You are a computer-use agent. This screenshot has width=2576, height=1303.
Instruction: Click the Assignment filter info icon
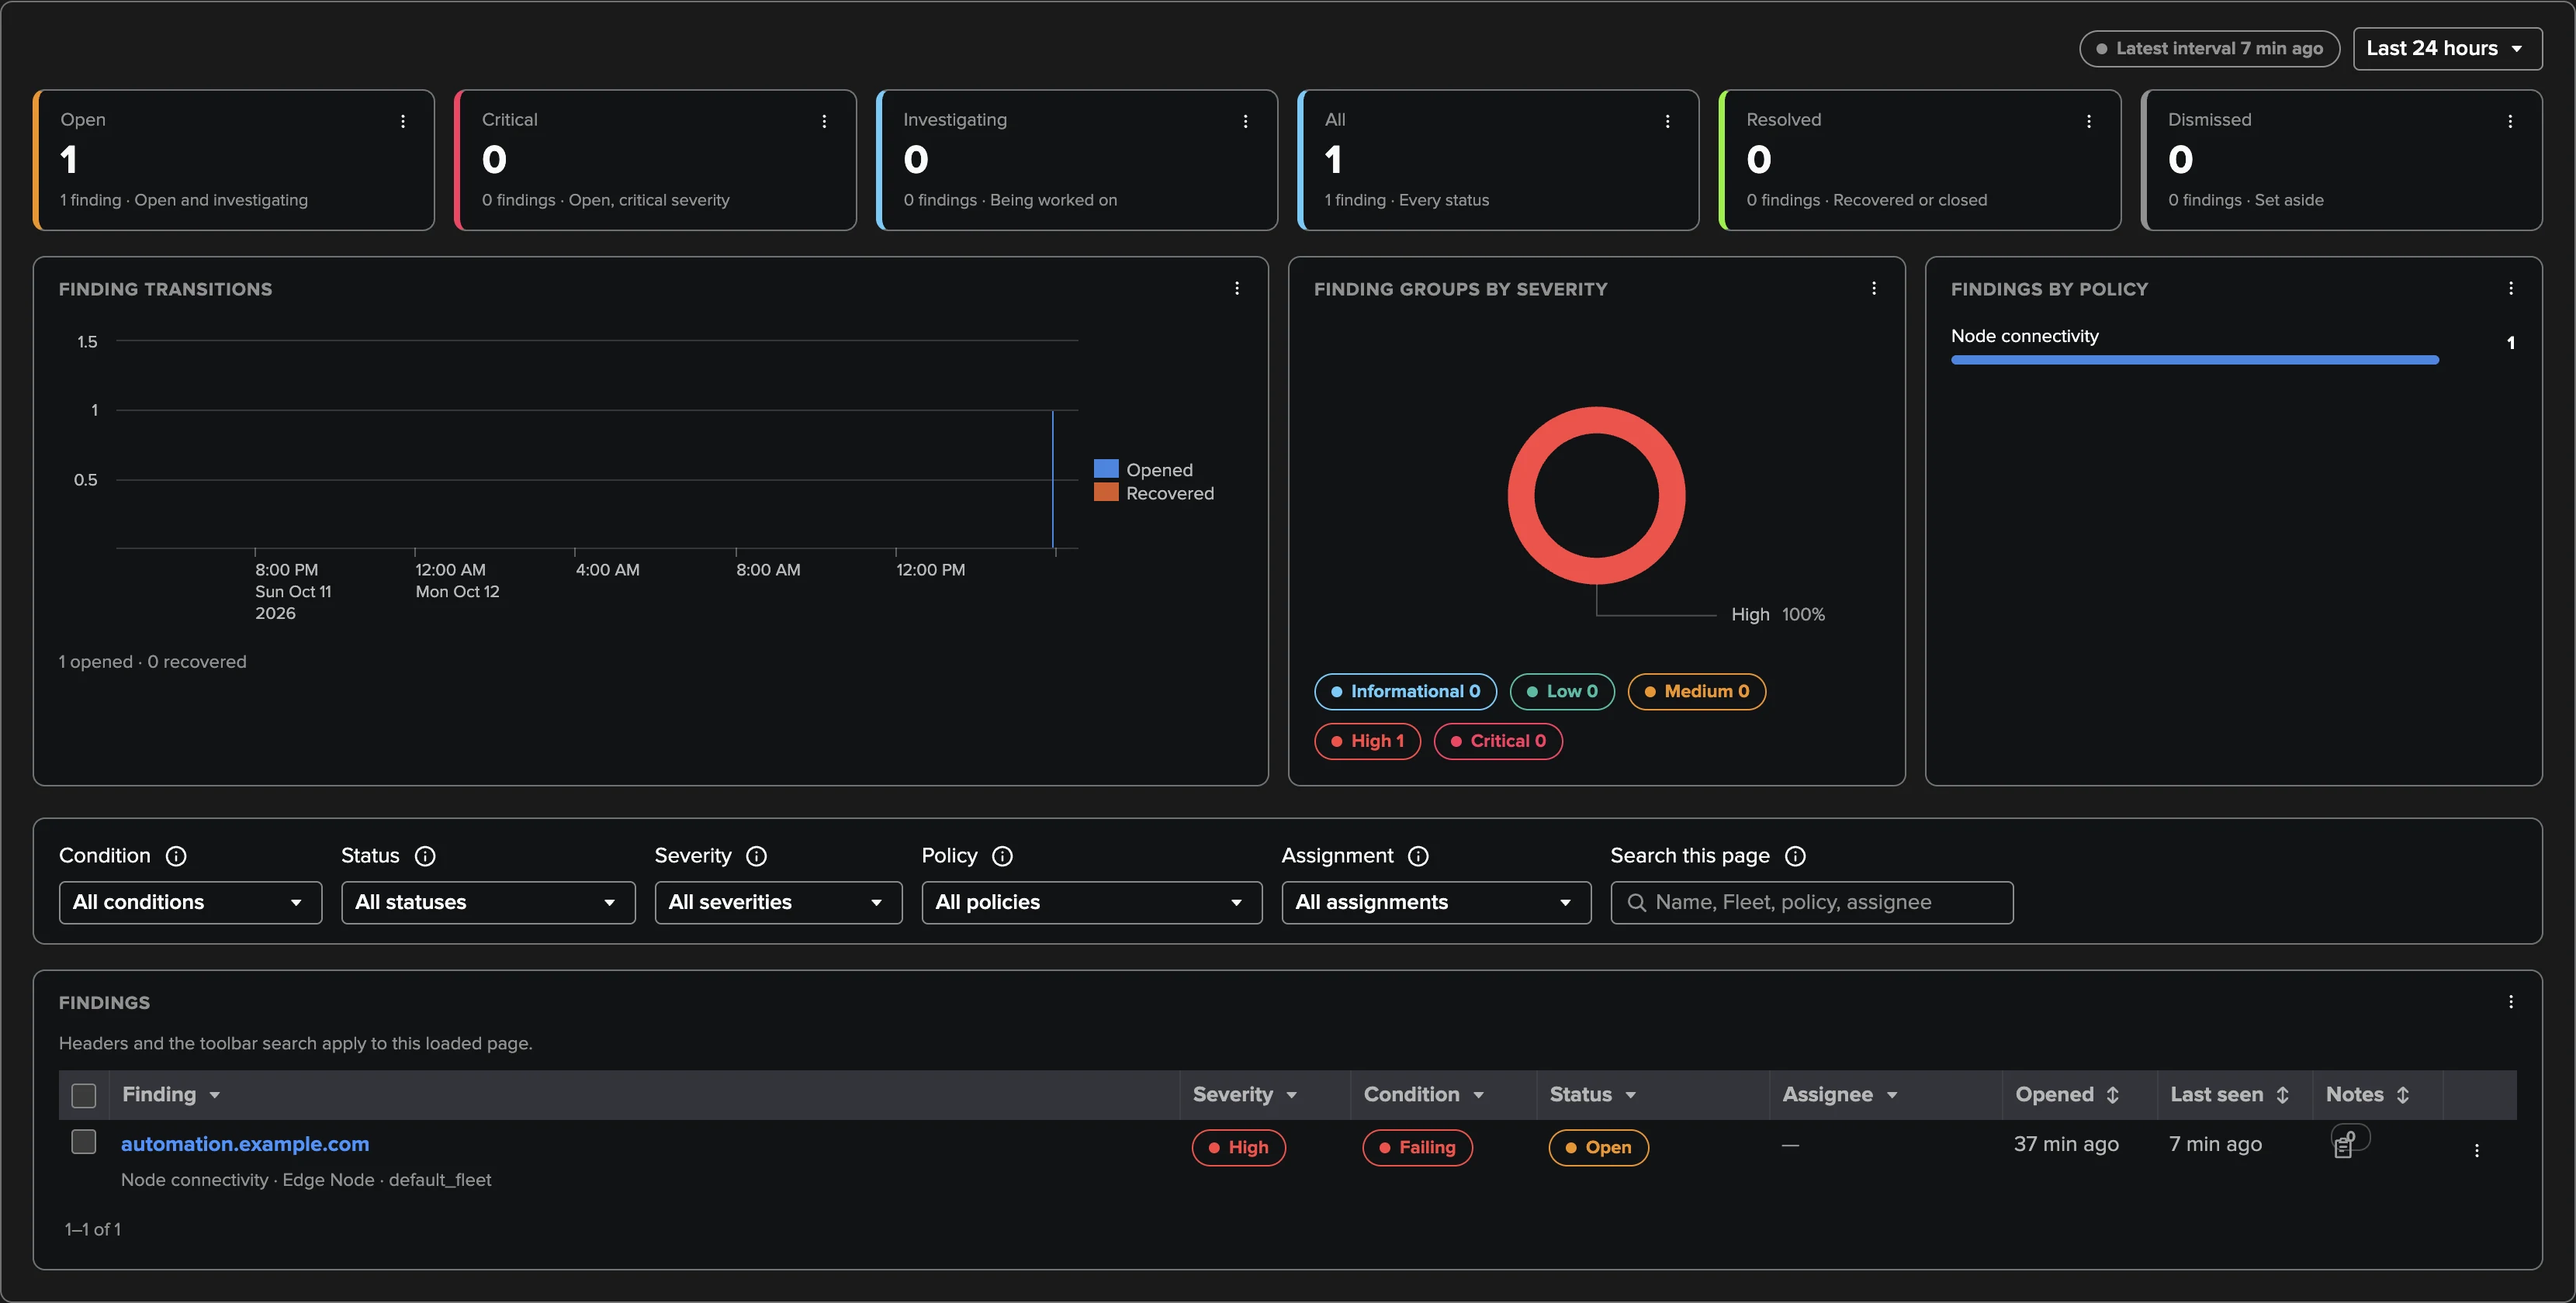click(1418, 856)
